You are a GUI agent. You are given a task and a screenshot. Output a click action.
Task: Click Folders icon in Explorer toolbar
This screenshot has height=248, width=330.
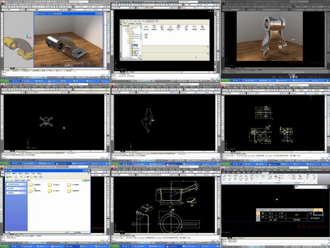click(x=34, y=177)
